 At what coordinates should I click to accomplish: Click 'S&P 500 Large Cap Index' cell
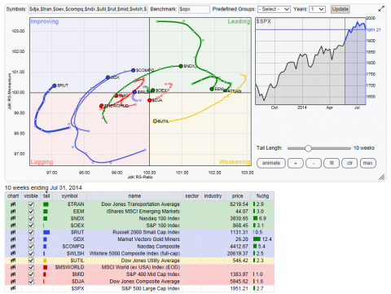[151, 288]
